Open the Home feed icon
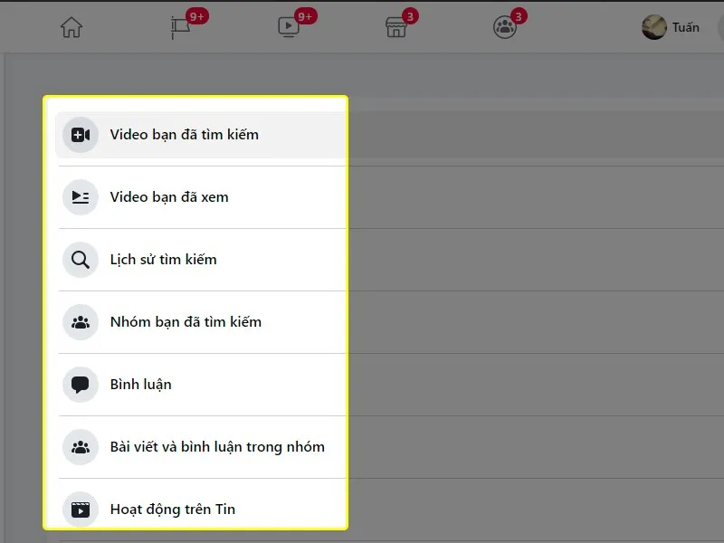The width and height of the screenshot is (724, 543). (x=71, y=27)
